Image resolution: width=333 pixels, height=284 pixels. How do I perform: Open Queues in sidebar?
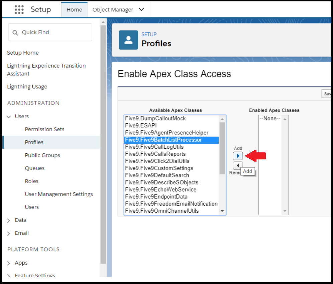[35, 168]
